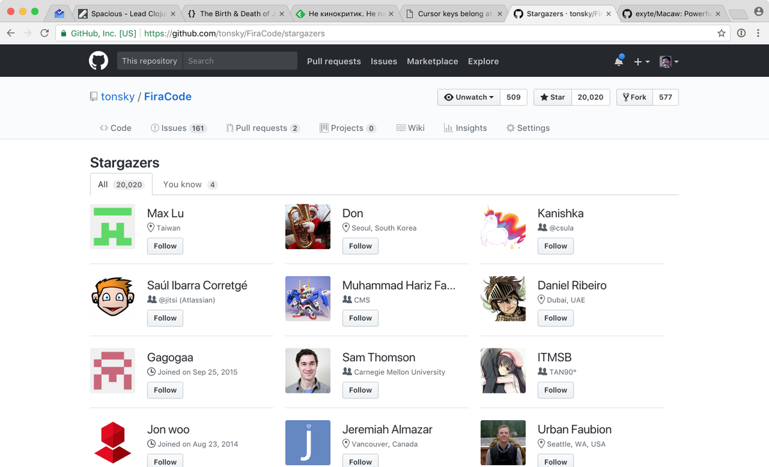
Task: Open the Projects tab
Action: (348, 128)
